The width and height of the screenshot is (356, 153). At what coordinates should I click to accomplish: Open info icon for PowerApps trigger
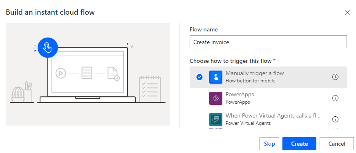335,98
